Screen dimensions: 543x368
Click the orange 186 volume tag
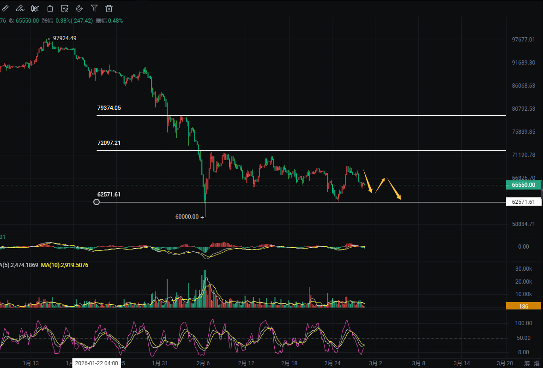coord(523,306)
